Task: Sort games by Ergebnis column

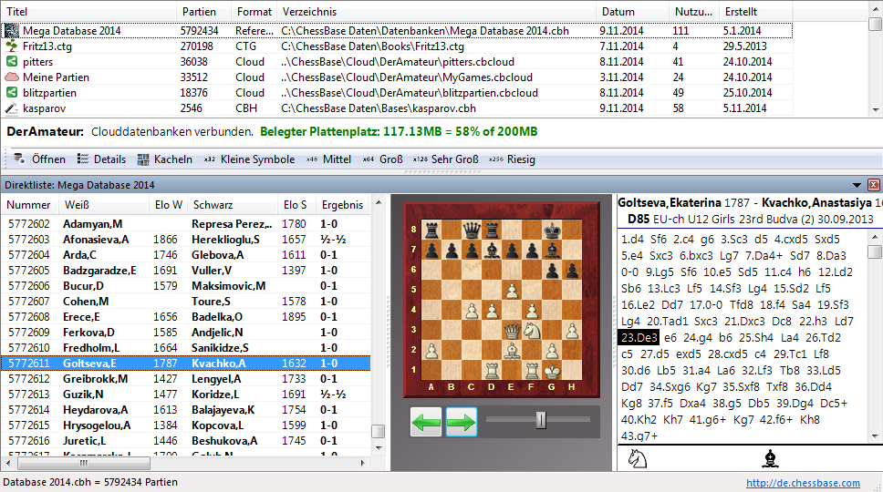Action: 342,205
